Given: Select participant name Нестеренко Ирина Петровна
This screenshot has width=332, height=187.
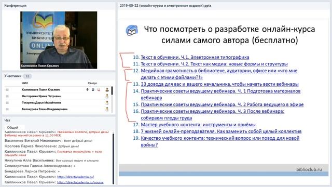Looking at the screenshot, I should pyautogui.click(x=41, y=96).
